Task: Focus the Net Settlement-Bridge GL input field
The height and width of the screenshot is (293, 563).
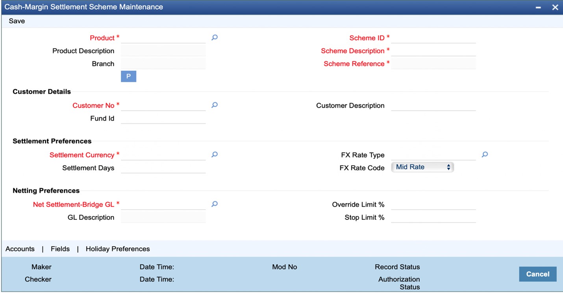Action: [x=163, y=205]
